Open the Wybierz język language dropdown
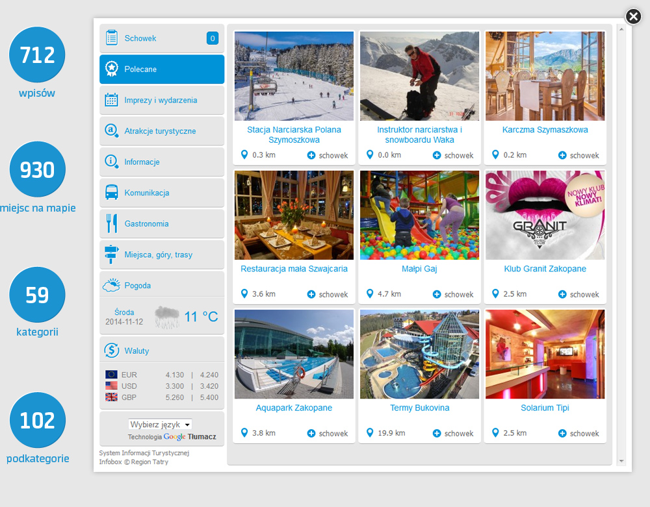This screenshot has width=650, height=507. (x=160, y=425)
